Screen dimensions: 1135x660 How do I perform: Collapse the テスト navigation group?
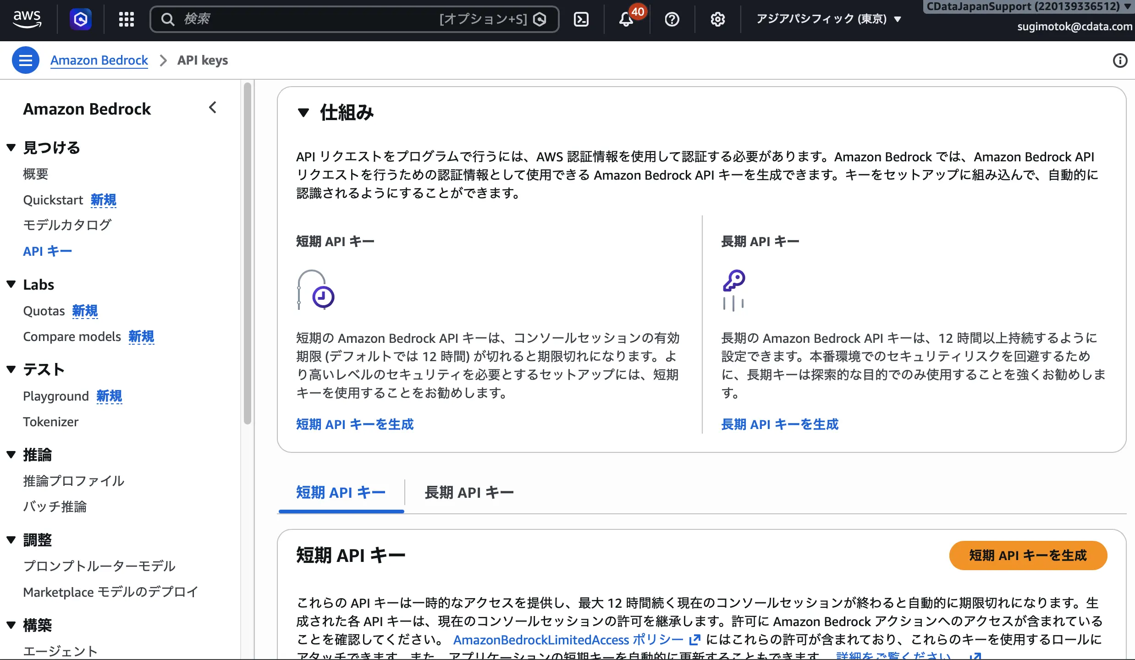(11, 369)
